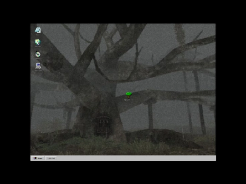The width and height of the screenshot is (246, 184).
Task: Select the music CD desktop icon
Action: 38,54
